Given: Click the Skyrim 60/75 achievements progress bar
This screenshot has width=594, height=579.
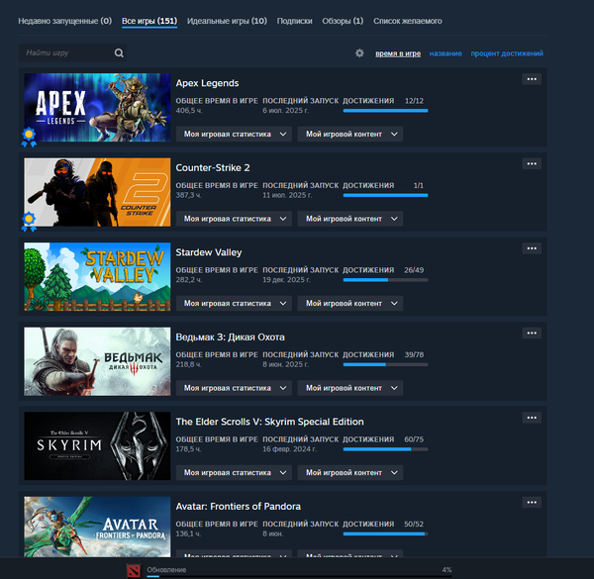Looking at the screenshot, I should [385, 449].
